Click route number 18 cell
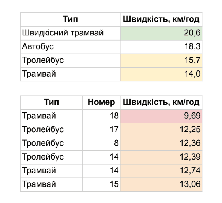Image resolution: width=222 pixels, height=203 pixels. tap(101, 116)
